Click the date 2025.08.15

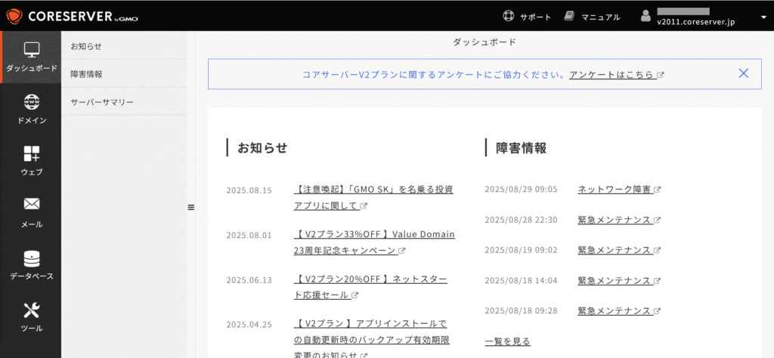(249, 190)
